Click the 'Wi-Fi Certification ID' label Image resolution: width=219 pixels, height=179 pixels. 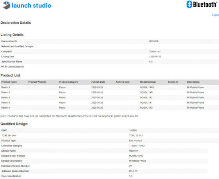click(x=12, y=67)
